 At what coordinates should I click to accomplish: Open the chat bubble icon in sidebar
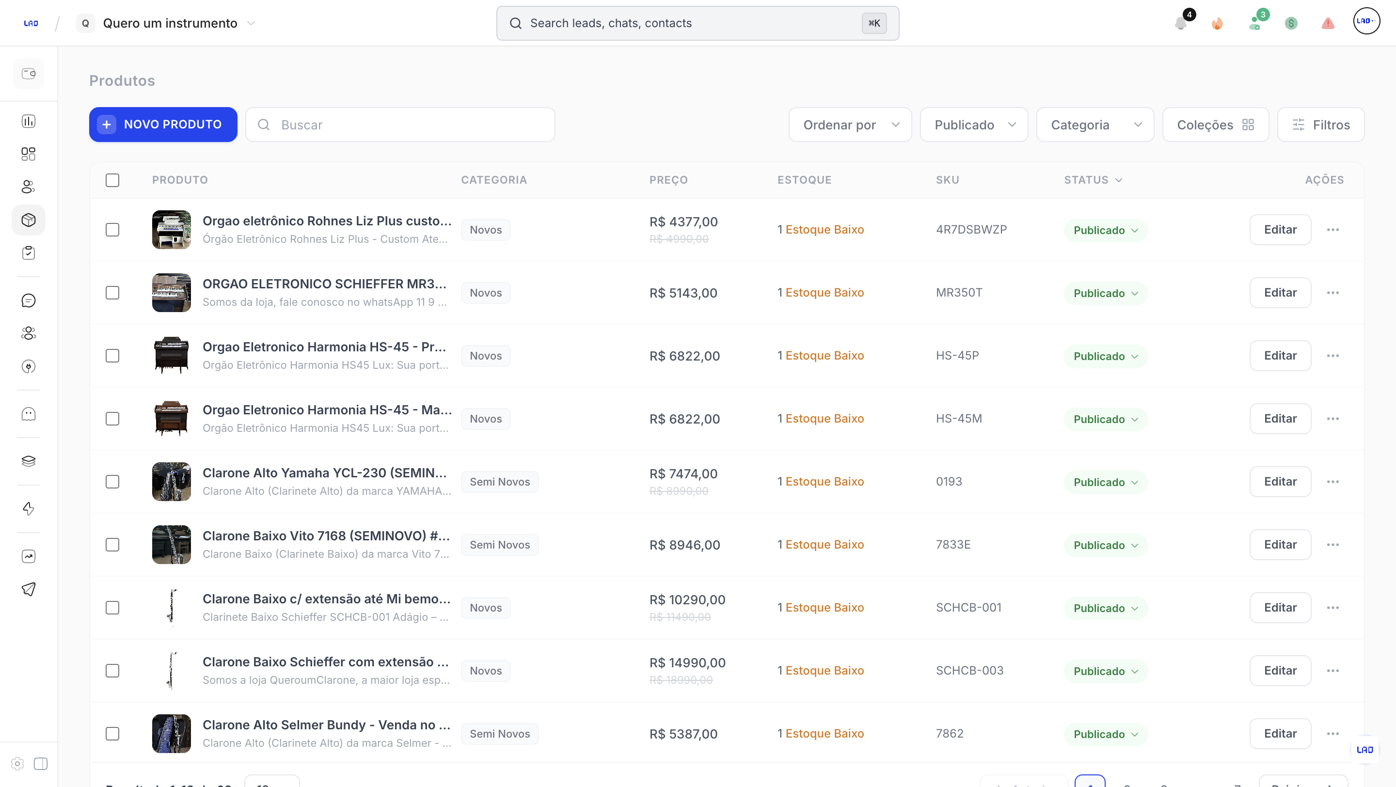click(29, 300)
